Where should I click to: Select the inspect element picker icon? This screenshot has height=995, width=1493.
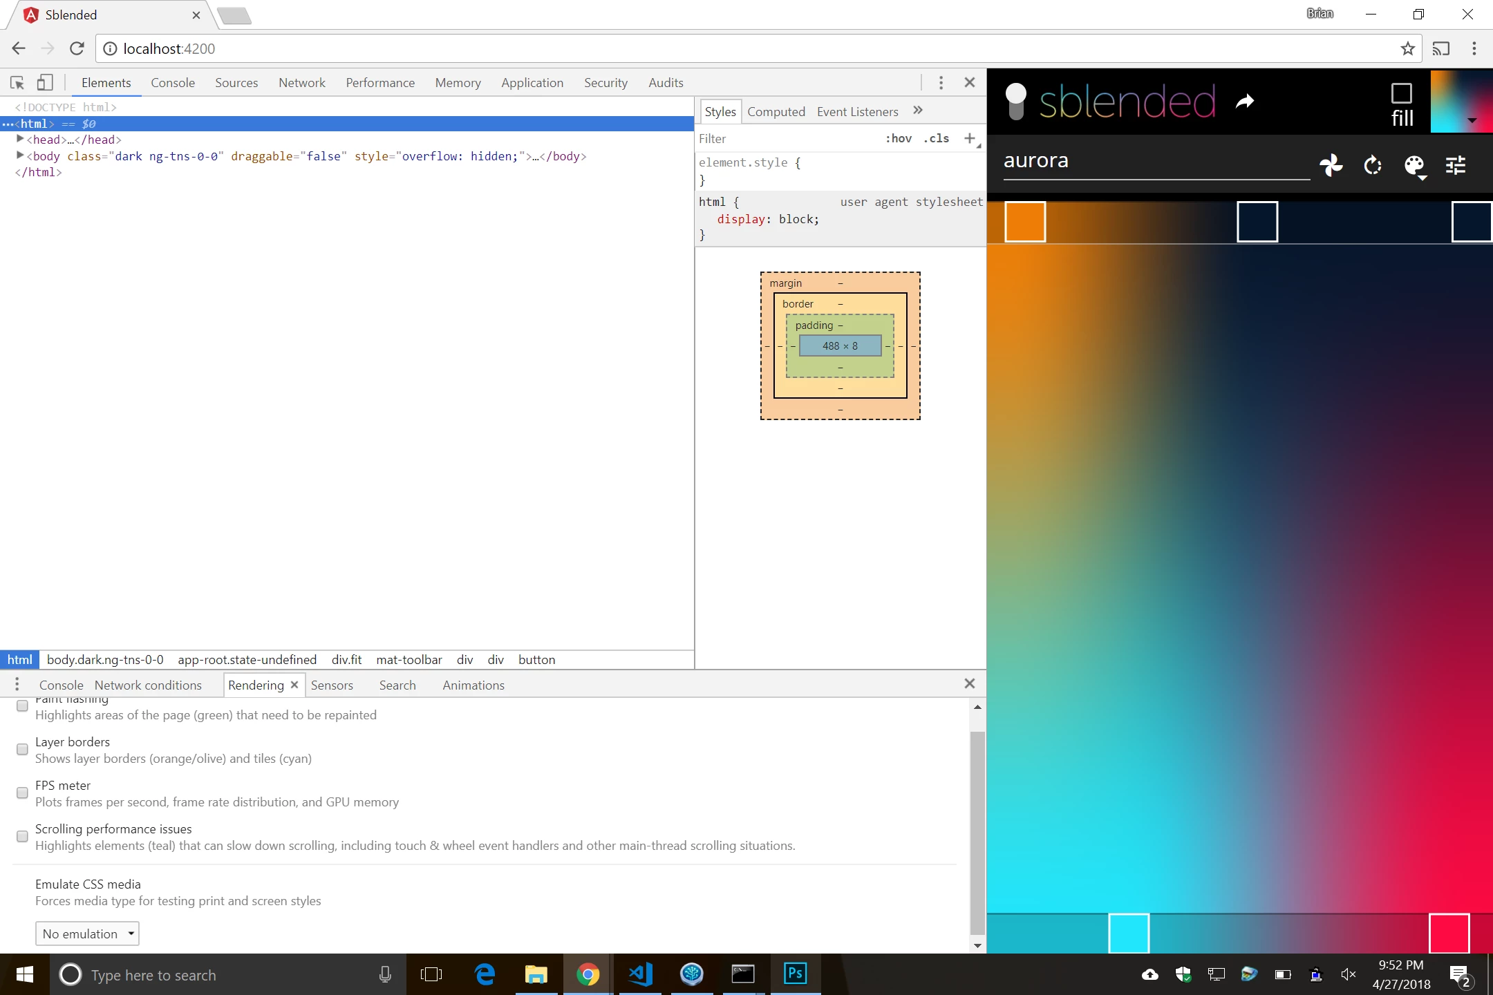pos(17,83)
